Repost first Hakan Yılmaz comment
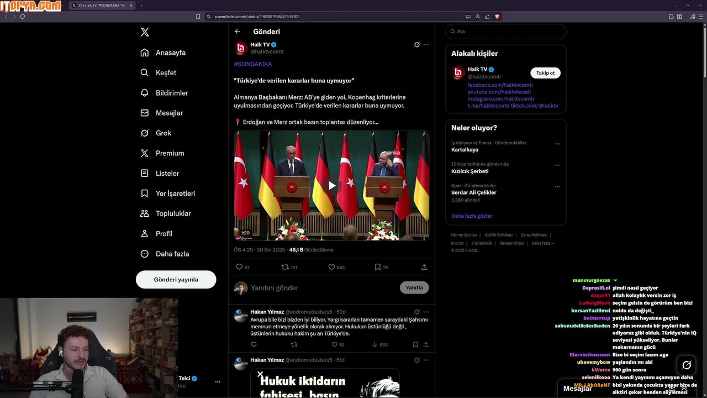This screenshot has height=398, width=707. click(294, 344)
